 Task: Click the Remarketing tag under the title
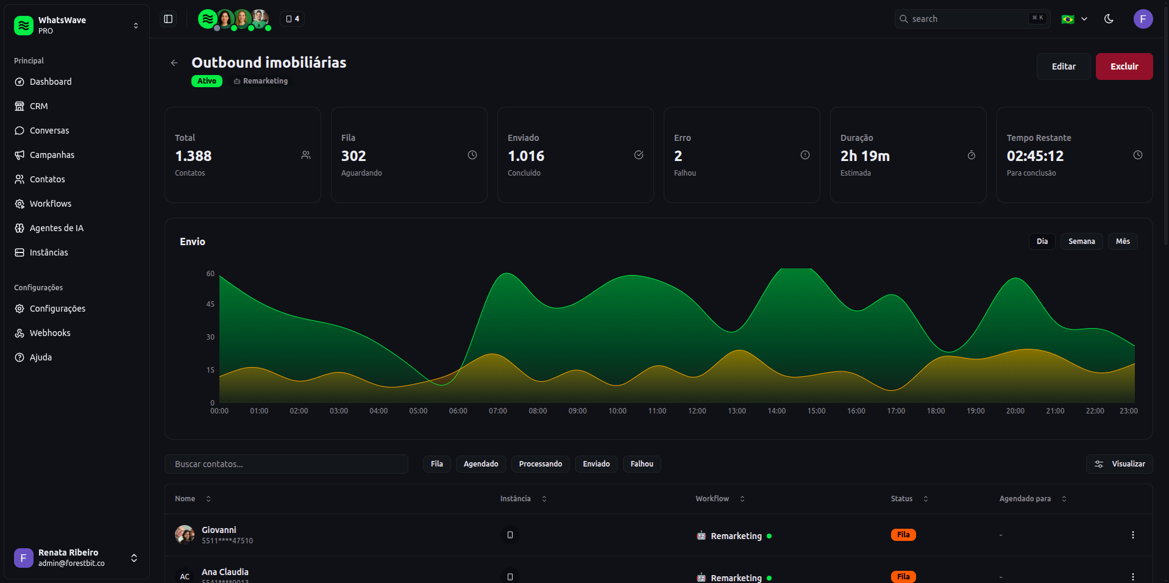[x=260, y=81]
